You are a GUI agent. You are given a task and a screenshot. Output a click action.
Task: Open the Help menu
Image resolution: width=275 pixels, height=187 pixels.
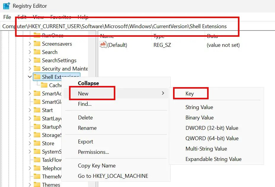83,17
